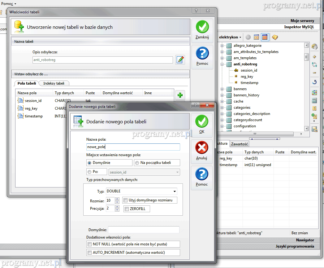The width and height of the screenshot is (324, 268).
Task: Click the rename A-to-B icon in sidebar
Action: [314, 65]
